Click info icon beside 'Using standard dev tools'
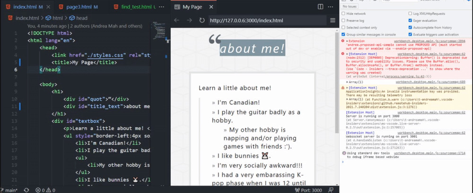Image resolution: width=473 pixels, height=193 pixels. point(344,153)
